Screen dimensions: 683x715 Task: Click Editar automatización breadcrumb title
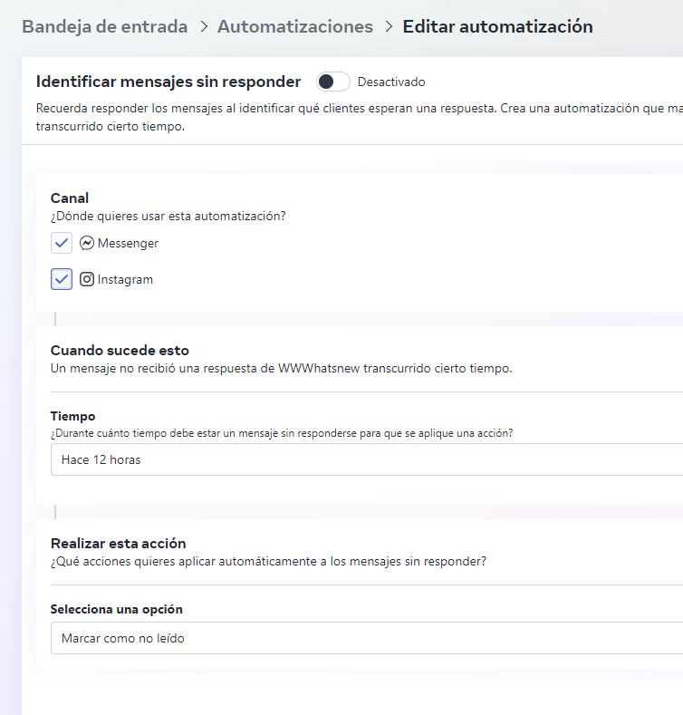pos(498,26)
